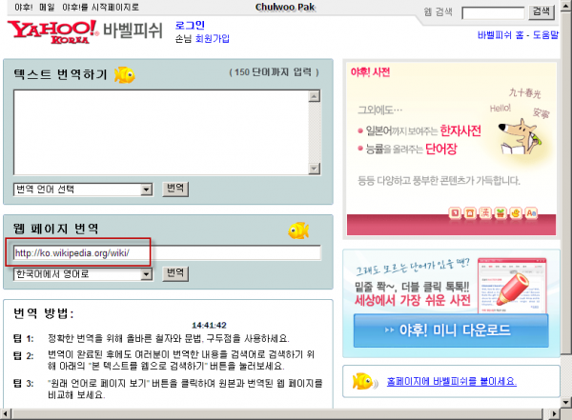Click into the translation text area
The image size is (572, 420).
pos(161,132)
